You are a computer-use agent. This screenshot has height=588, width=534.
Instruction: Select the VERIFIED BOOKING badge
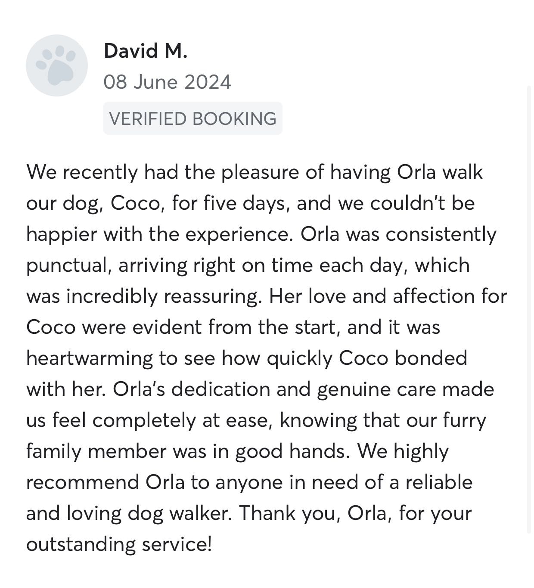192,118
